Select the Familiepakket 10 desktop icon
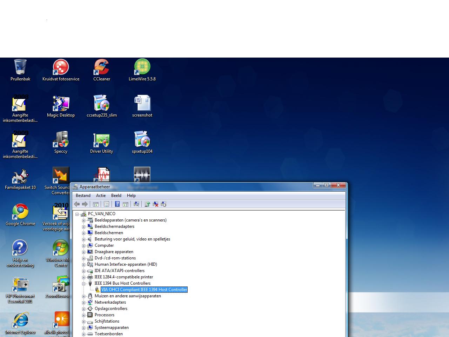Screen dimensions: 449x337 click(x=20, y=179)
